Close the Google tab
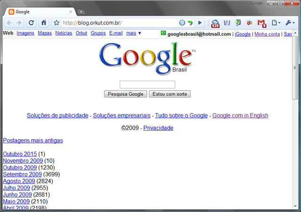301x212 pixels. pyautogui.click(x=71, y=12)
